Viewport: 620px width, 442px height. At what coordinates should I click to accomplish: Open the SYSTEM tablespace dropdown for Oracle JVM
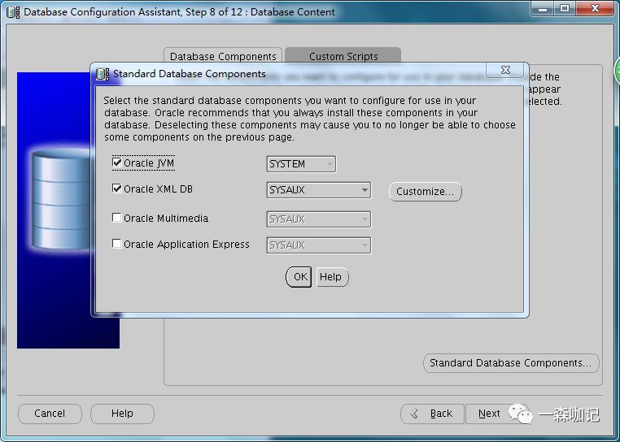[x=301, y=164]
